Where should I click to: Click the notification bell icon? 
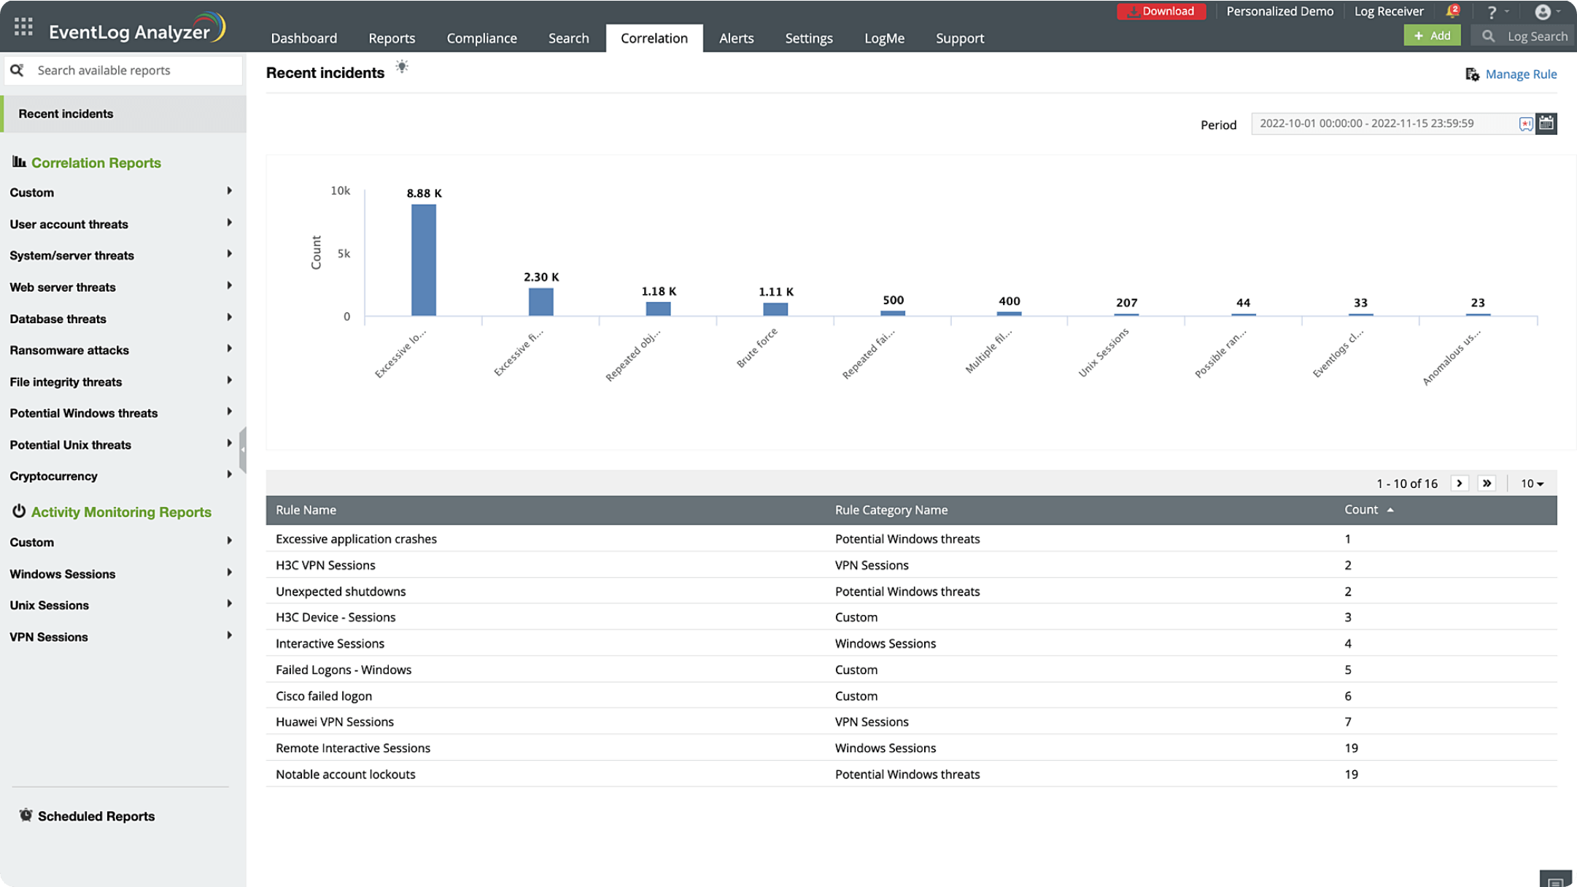coord(1452,12)
